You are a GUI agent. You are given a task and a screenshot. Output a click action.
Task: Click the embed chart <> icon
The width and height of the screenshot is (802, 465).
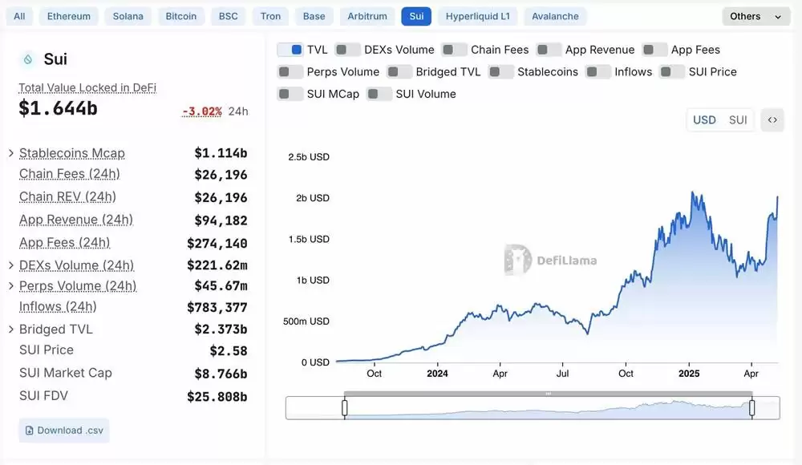coord(772,119)
